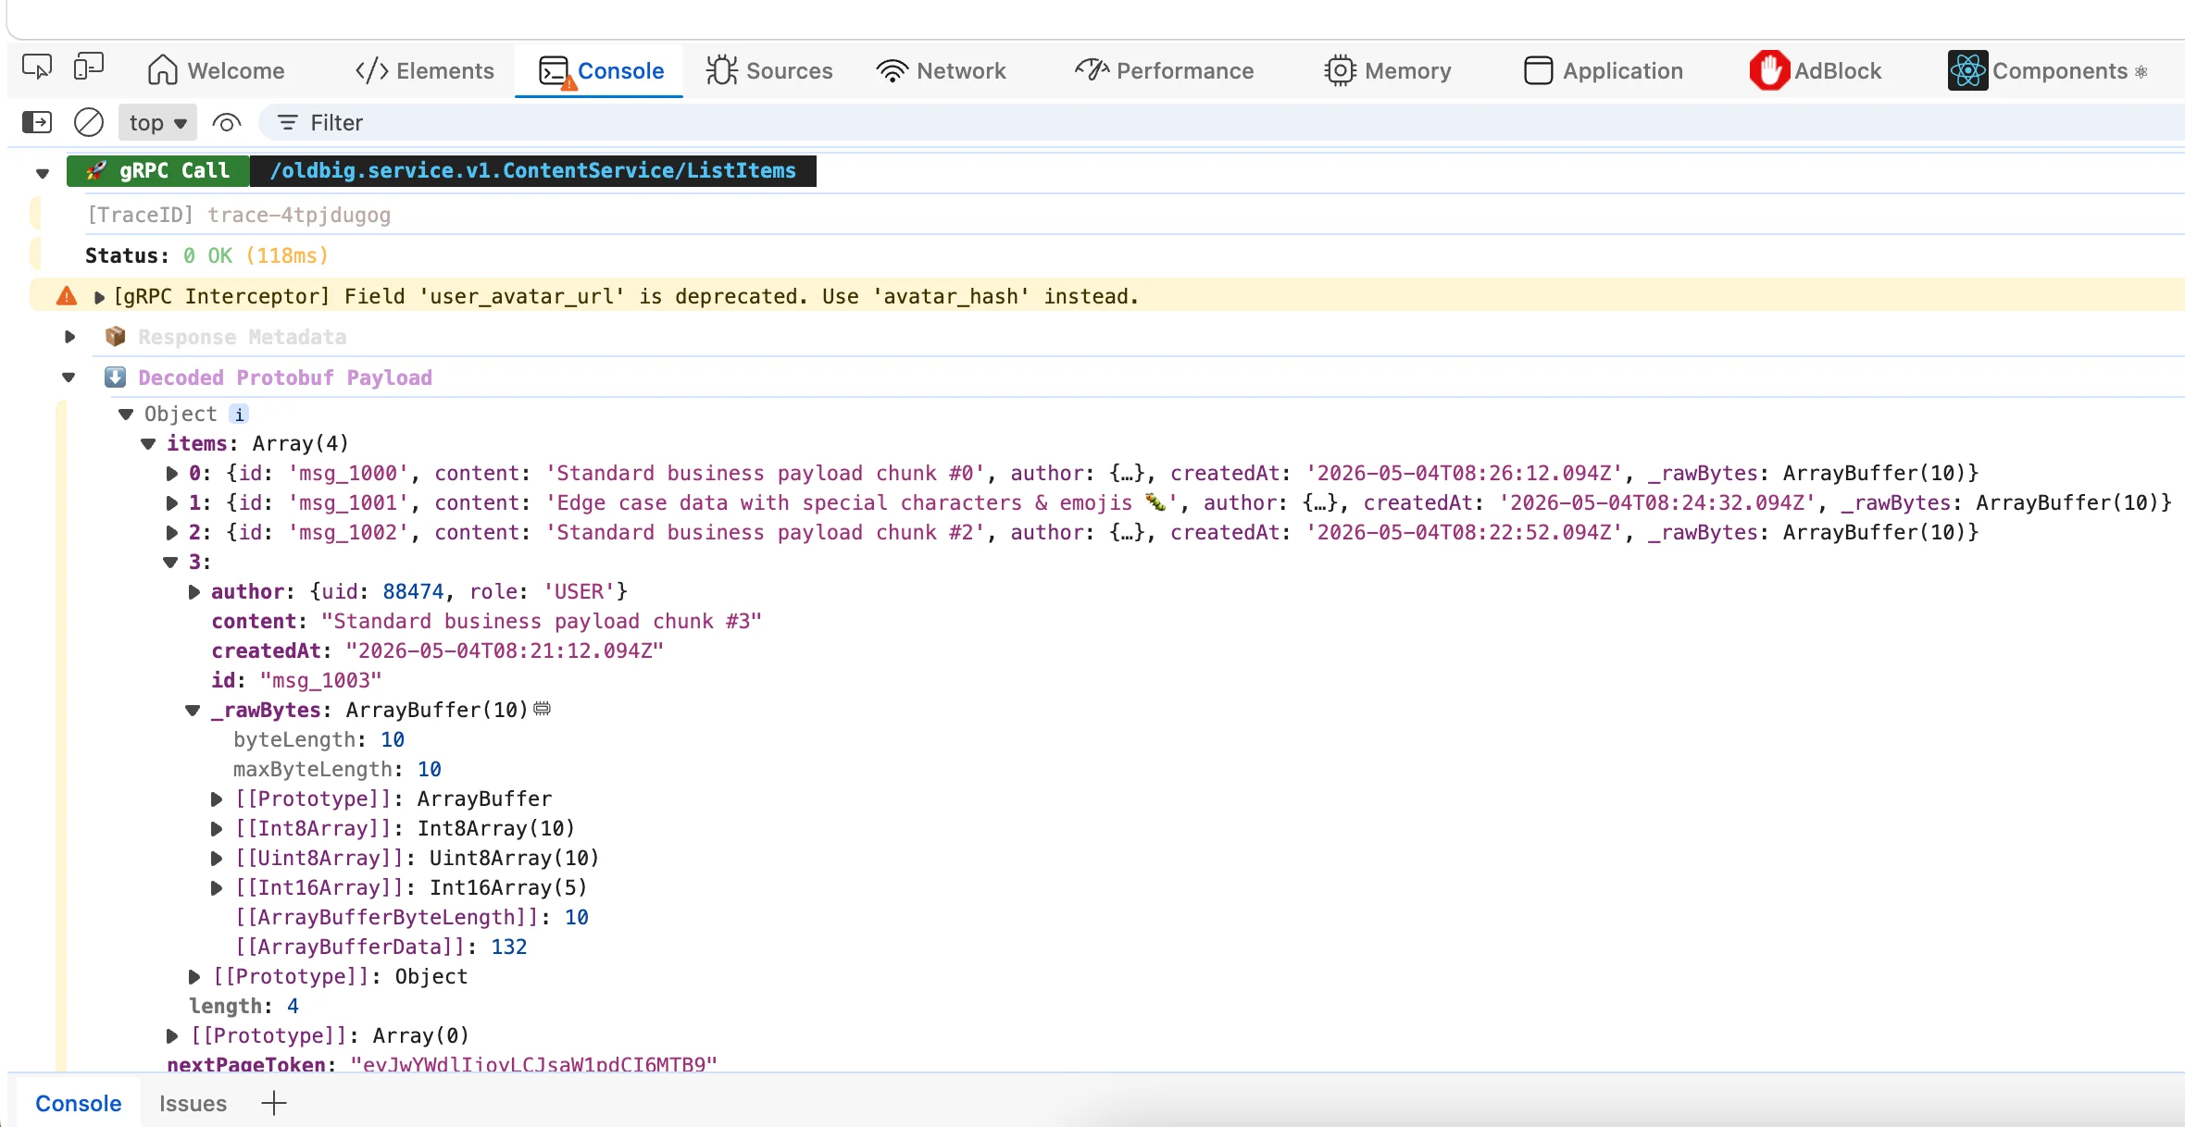Open the Sources tab

769,70
